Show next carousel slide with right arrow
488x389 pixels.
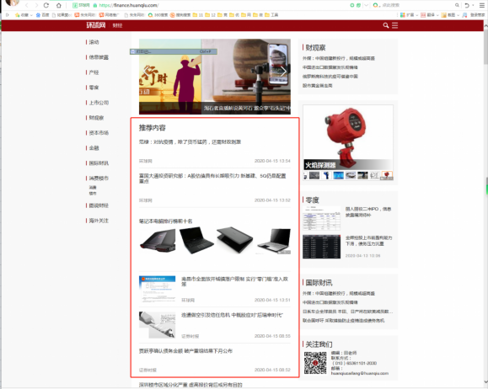pos(282,72)
